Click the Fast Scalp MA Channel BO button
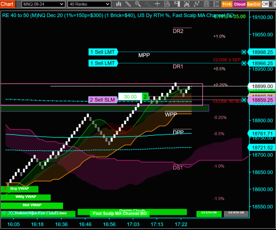276x230 pixels. [120, 214]
